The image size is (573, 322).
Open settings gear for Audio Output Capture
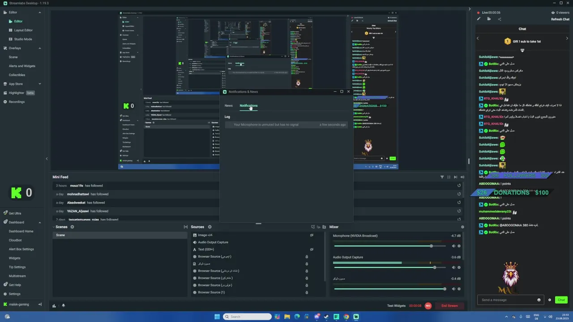[459, 267]
